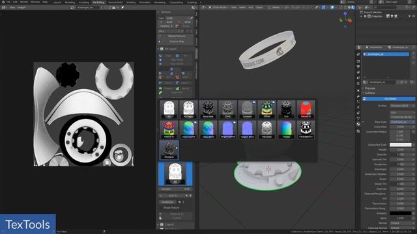This screenshot has height=234, width=417.
Task: Switch to the Layout workspace tab
Action: pos(57,2)
